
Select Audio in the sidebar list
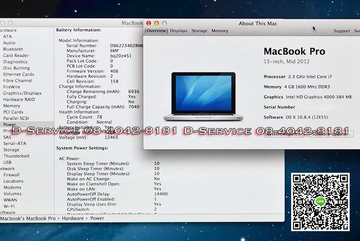click(x=9, y=43)
